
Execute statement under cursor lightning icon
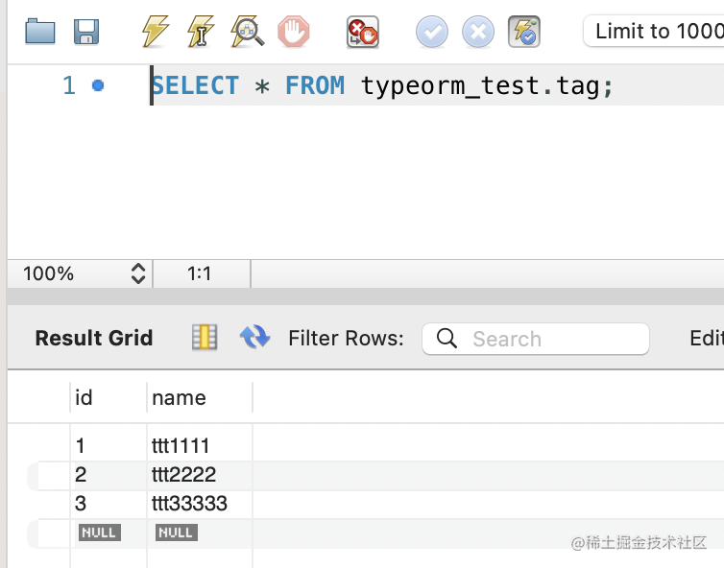(x=201, y=33)
